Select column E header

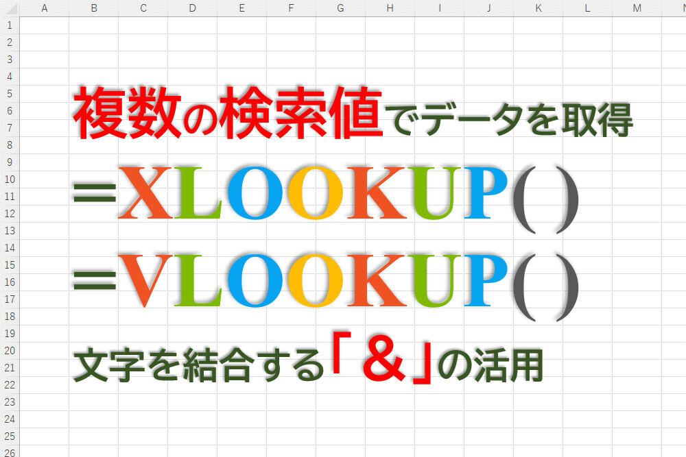242,8
